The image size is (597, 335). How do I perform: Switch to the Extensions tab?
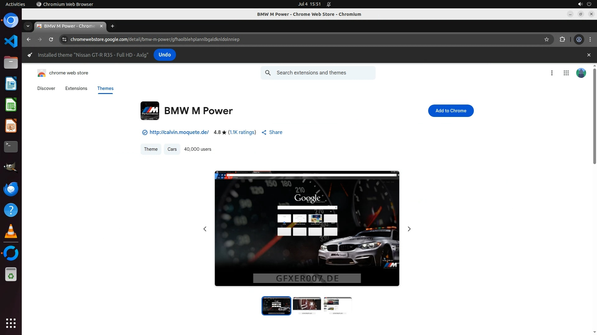pos(76,88)
